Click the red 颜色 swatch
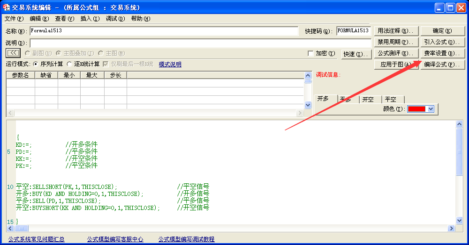 point(416,109)
